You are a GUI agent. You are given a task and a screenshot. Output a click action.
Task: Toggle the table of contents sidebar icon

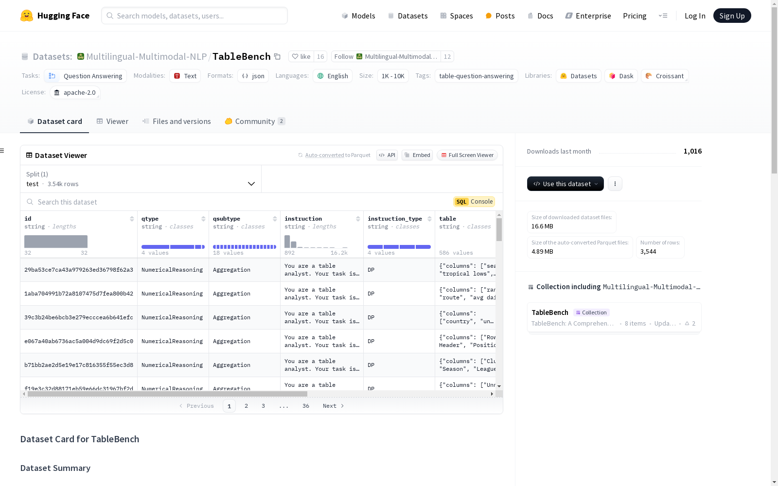(2, 151)
